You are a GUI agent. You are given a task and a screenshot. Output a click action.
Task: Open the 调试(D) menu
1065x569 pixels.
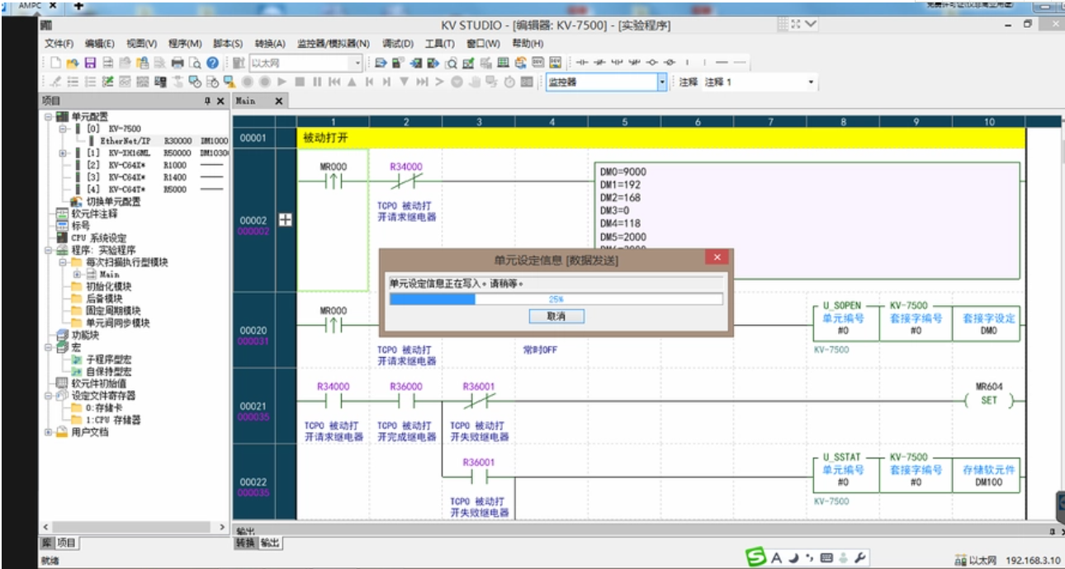coord(398,44)
